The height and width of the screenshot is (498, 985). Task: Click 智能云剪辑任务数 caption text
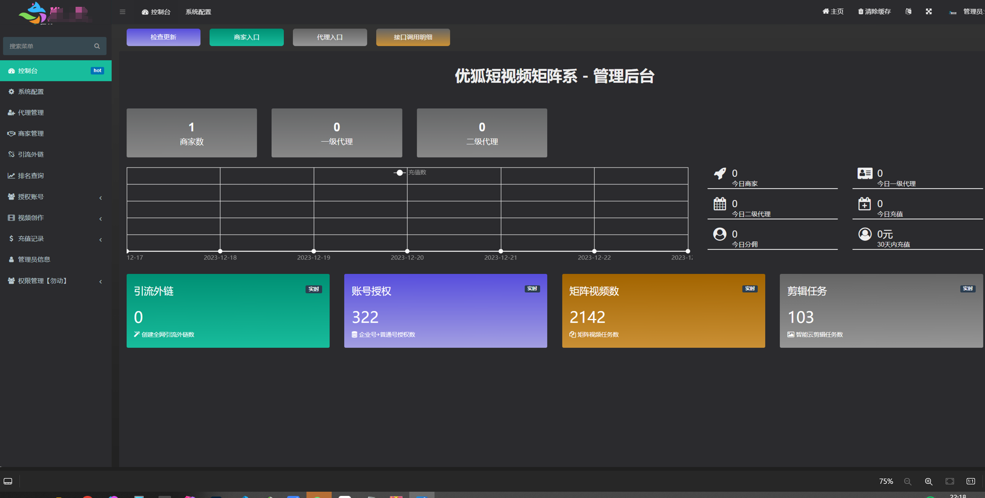819,335
